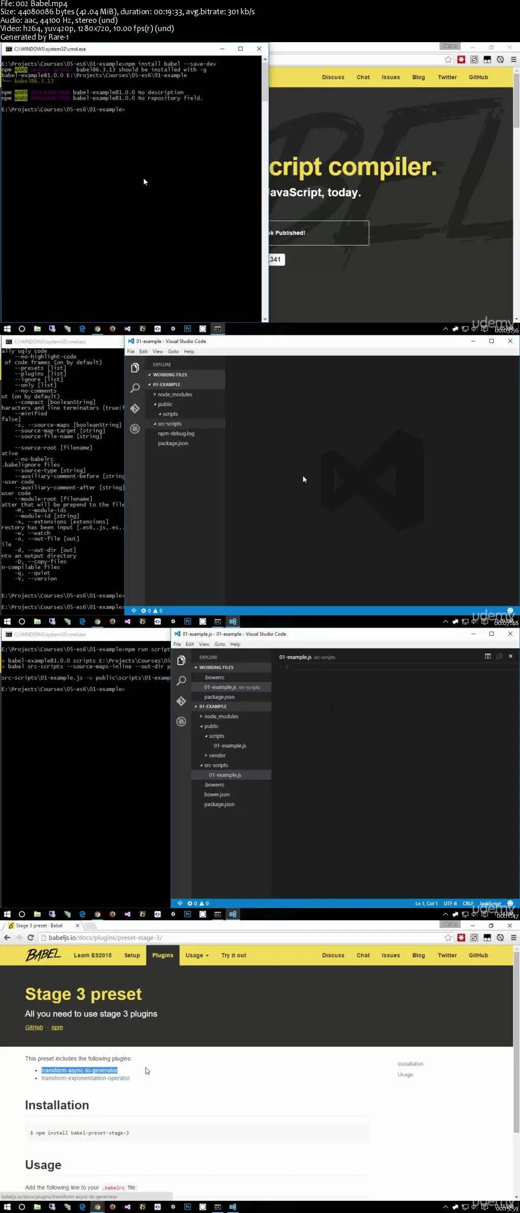This screenshot has width=520, height=1213.
Task: Click feedback smiley in VS Code listing npm-debug.log
Action: [510, 610]
